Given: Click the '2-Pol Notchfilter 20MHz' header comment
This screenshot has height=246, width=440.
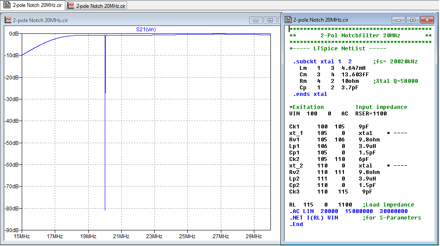Looking at the screenshot, I should click(360, 36).
